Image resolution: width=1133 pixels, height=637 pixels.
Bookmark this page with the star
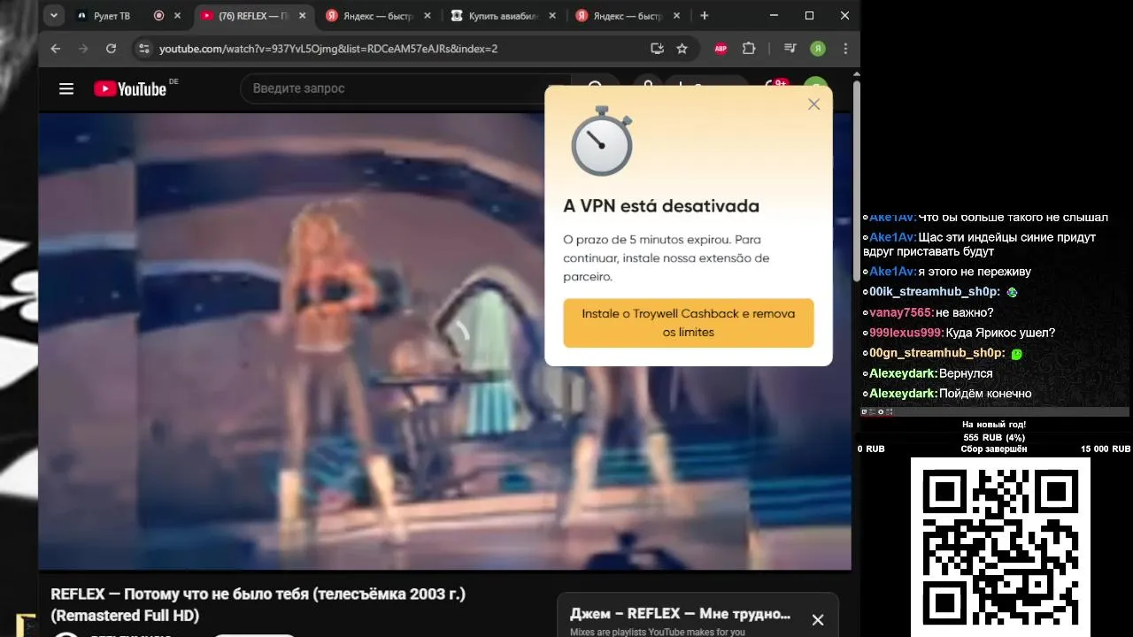point(682,49)
